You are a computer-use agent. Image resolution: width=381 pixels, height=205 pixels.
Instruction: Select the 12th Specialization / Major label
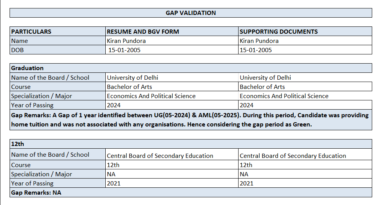click(x=41, y=174)
